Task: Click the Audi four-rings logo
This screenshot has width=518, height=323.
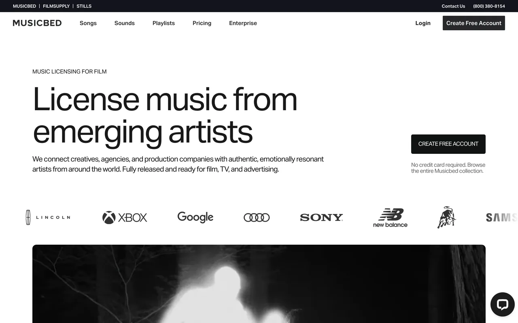Action: click(257, 218)
